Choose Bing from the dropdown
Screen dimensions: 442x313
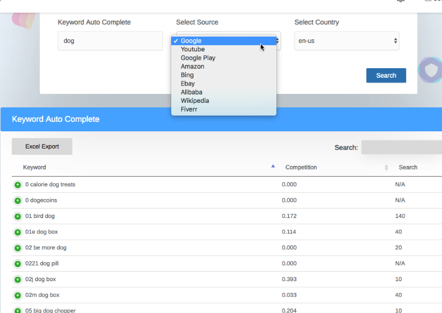(x=224, y=75)
